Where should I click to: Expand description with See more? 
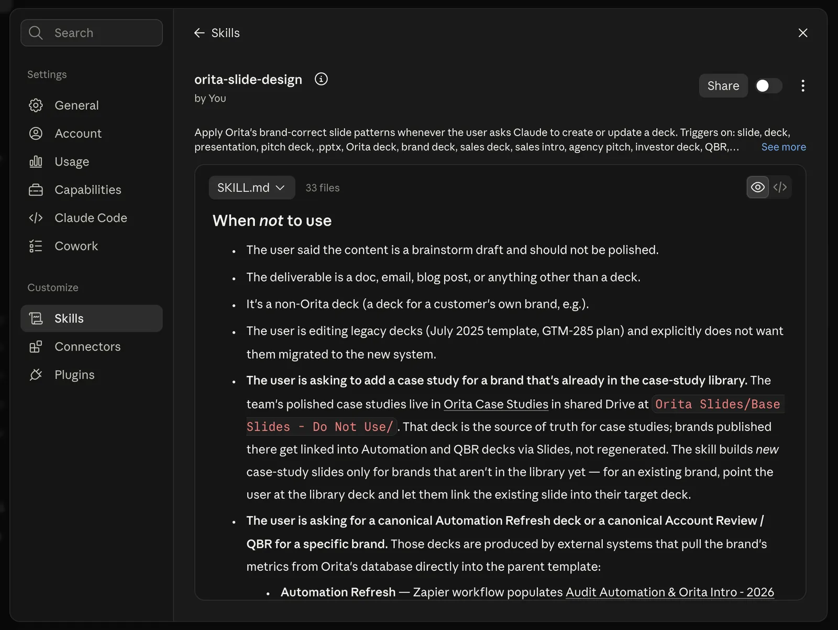coord(784,147)
